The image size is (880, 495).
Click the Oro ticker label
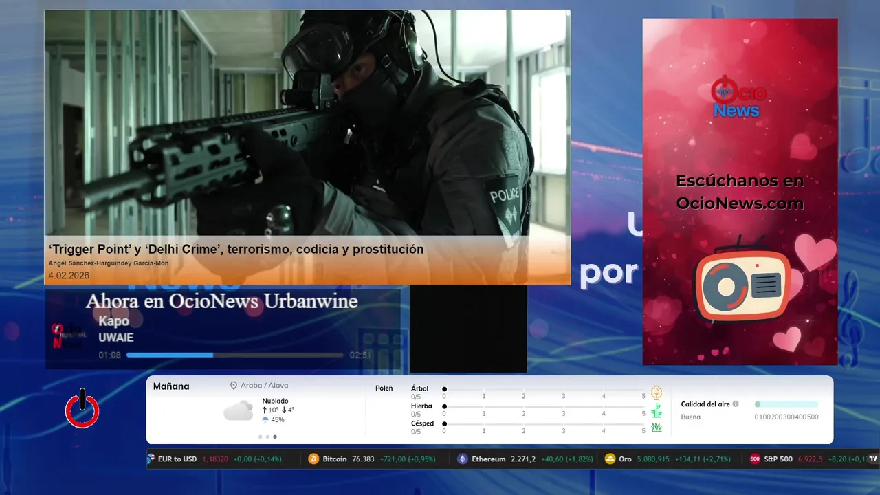(625, 459)
